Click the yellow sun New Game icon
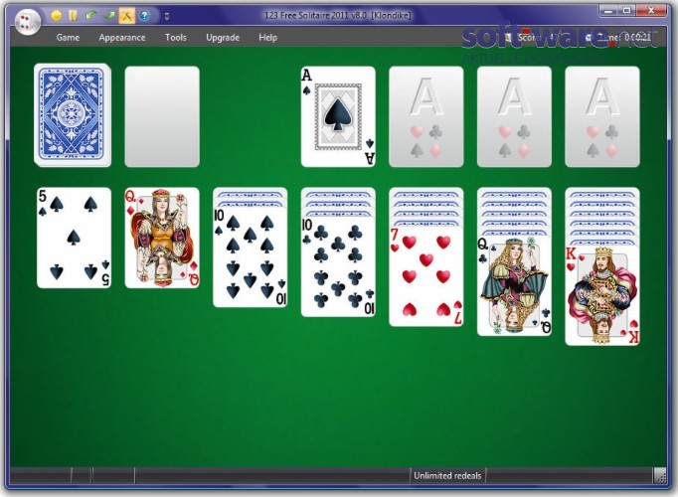This screenshot has height=497, width=678. click(x=57, y=16)
